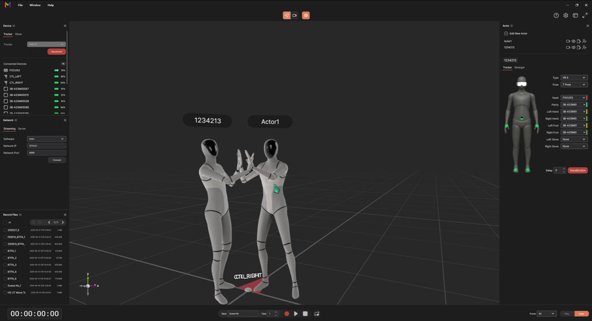Click the Stop button in playback bar
The height and width of the screenshot is (321, 592).
[305, 314]
